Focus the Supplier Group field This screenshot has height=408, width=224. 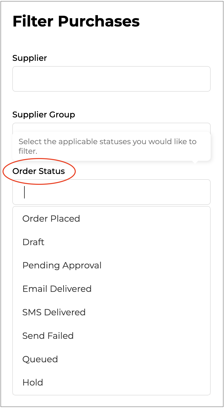pos(111,127)
